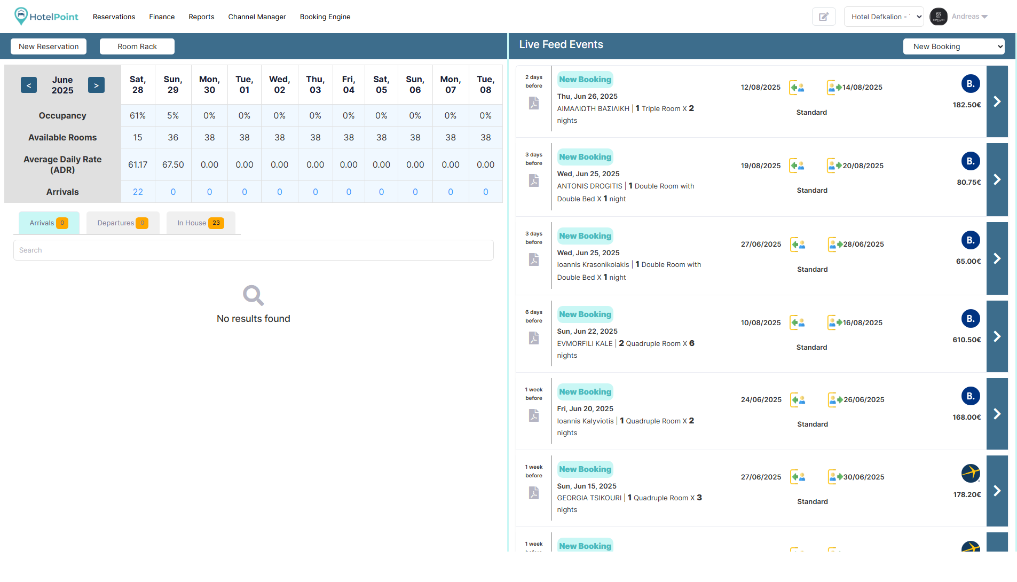Open PDF icon for EVMORFILI KALE booking
The width and height of the screenshot is (1017, 582).
point(534,338)
